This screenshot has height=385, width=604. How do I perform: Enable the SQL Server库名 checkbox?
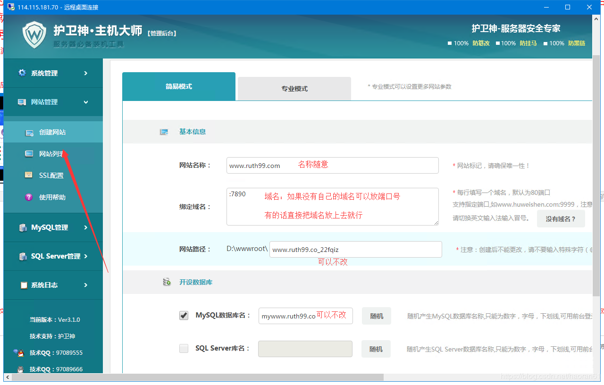point(184,349)
